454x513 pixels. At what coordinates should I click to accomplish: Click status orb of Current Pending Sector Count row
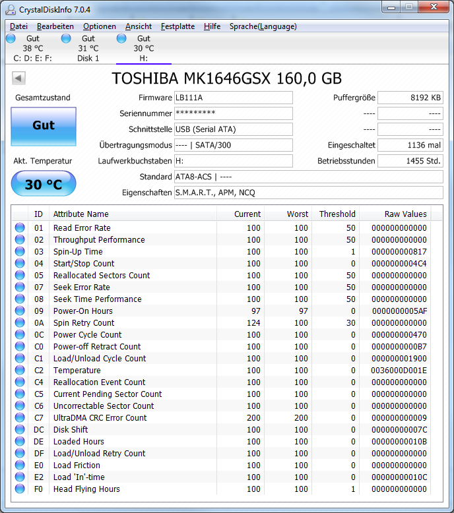coord(20,394)
